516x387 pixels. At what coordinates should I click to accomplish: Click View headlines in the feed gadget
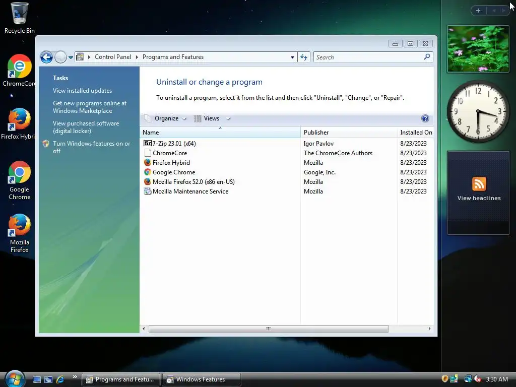(x=479, y=198)
